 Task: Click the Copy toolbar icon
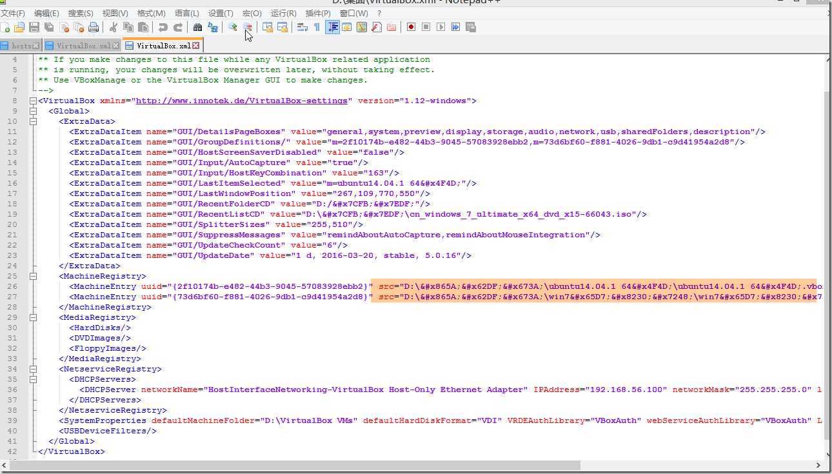point(128,27)
